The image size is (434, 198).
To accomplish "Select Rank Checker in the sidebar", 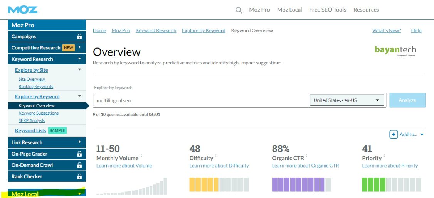I will 47,177.
